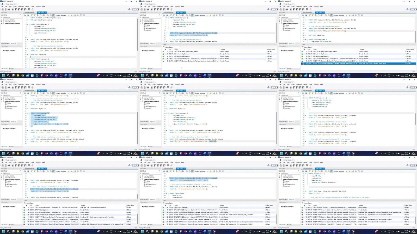Switch to the Administration tab in the window showing editor line 35
This screenshot has height=234, width=417.
[283, 121]
